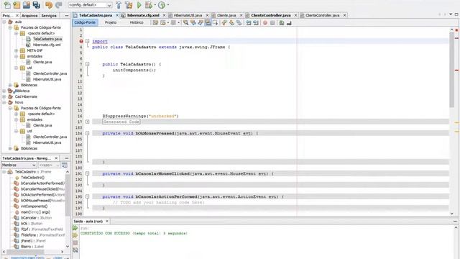This screenshot has height=259, width=460.
Task: Click the Undo icon in main toolbar
Action: (x=49, y=5)
